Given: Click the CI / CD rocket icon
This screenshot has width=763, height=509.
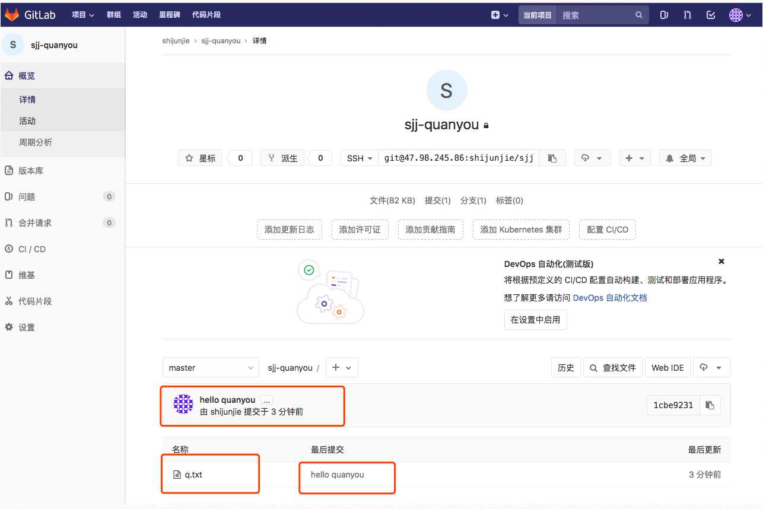Looking at the screenshot, I should pyautogui.click(x=9, y=249).
